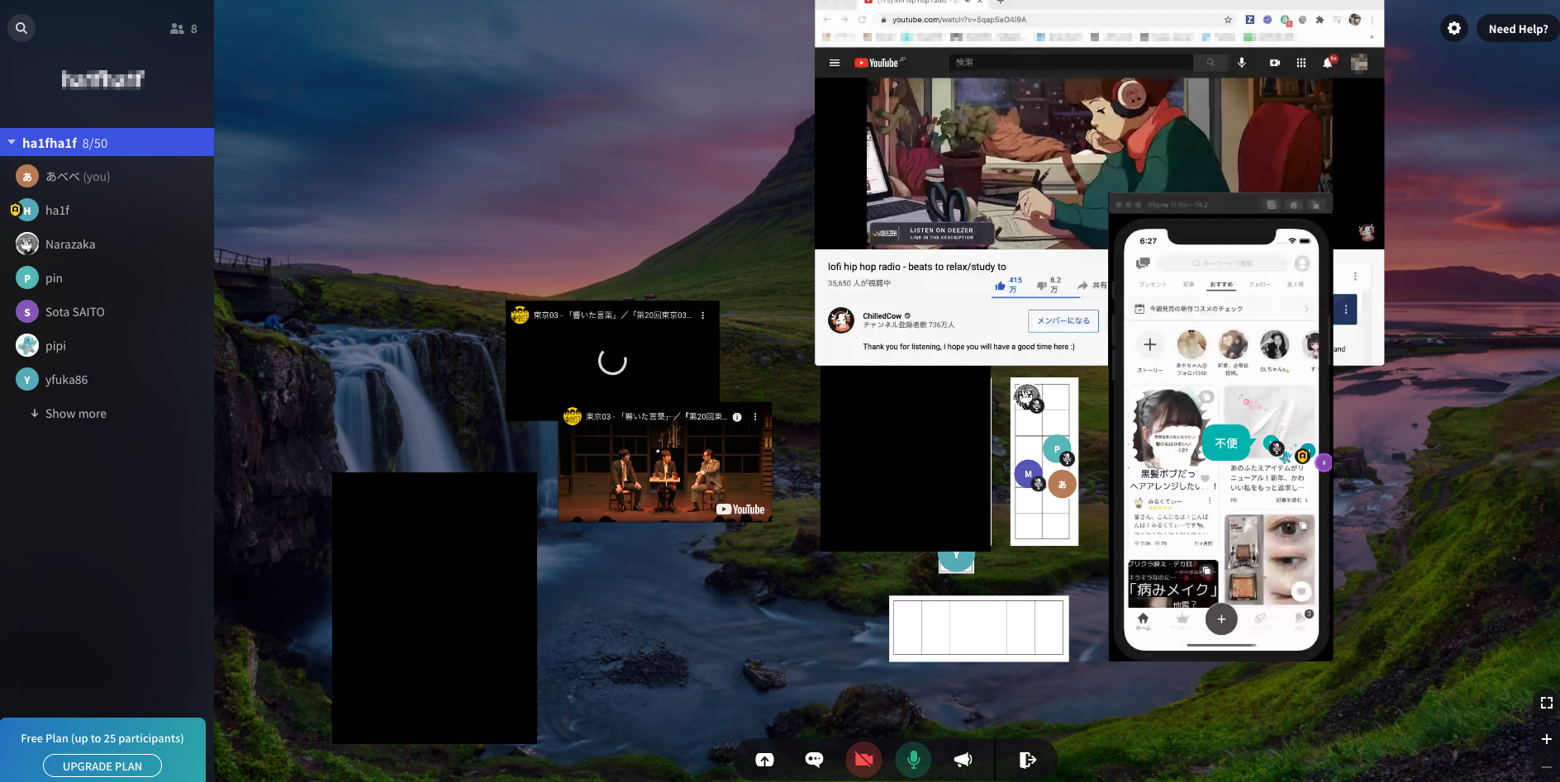Open the chat bubble icon
Image resolution: width=1560 pixels, height=782 pixels.
[x=814, y=760]
